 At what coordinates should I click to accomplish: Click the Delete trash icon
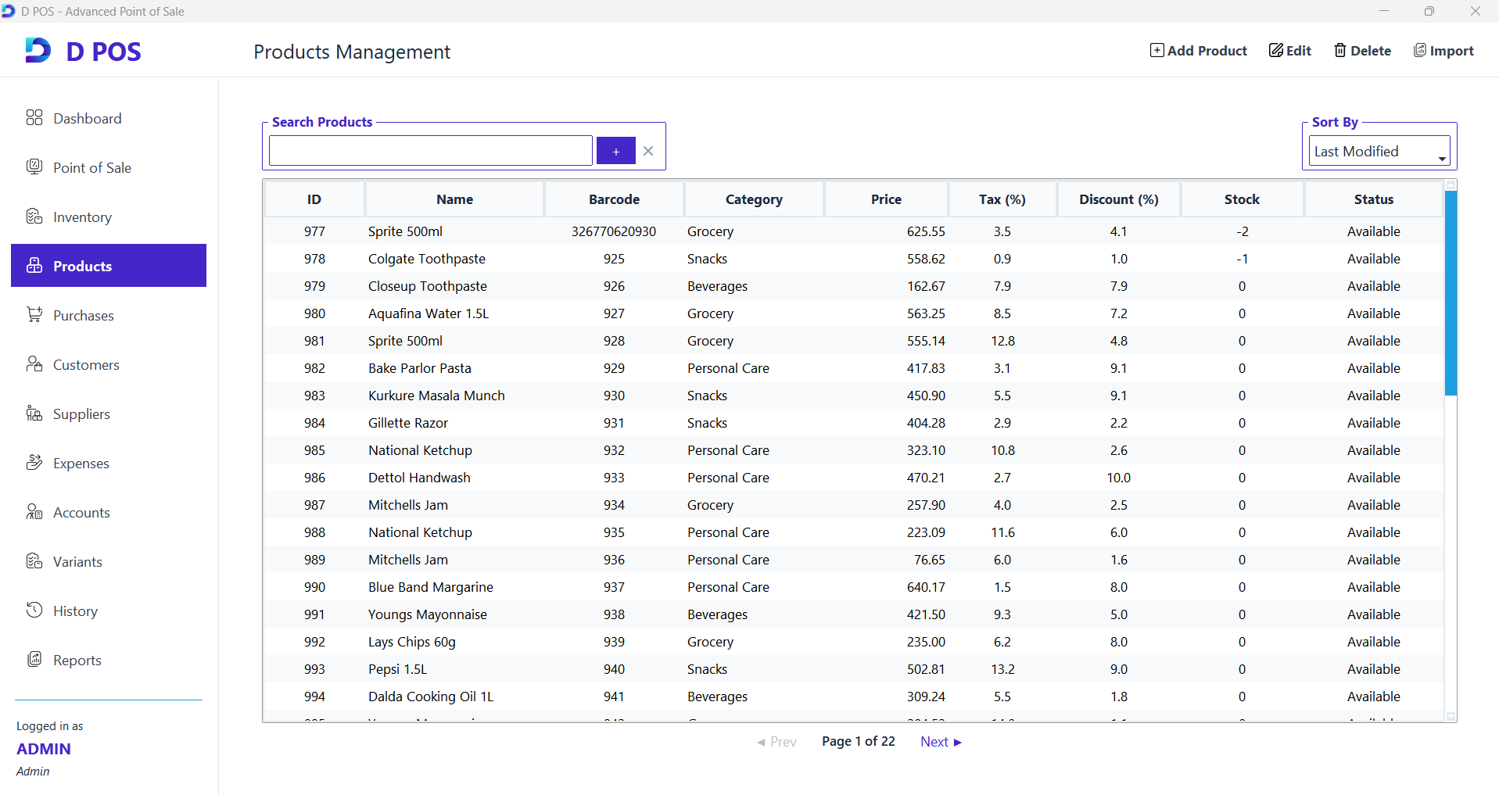pos(1340,51)
